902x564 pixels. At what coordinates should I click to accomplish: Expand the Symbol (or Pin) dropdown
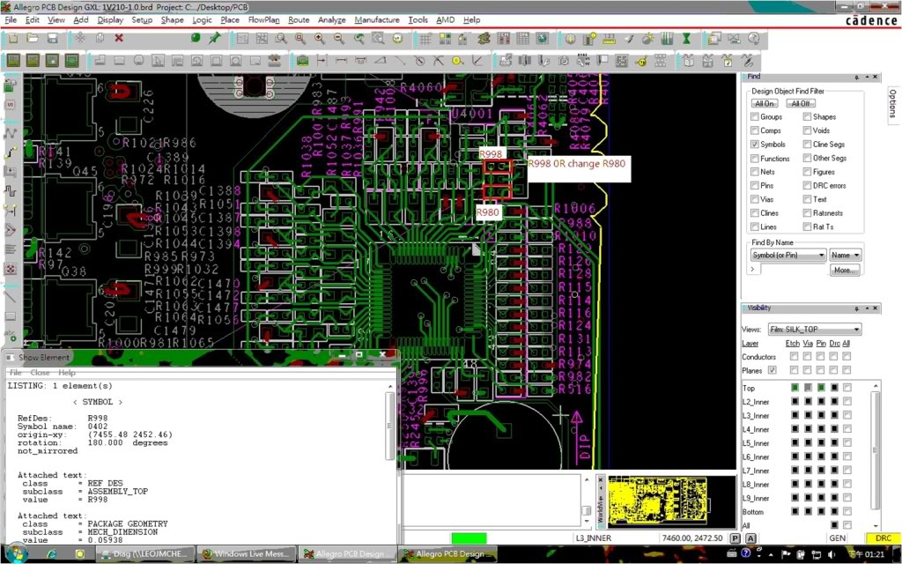788,255
